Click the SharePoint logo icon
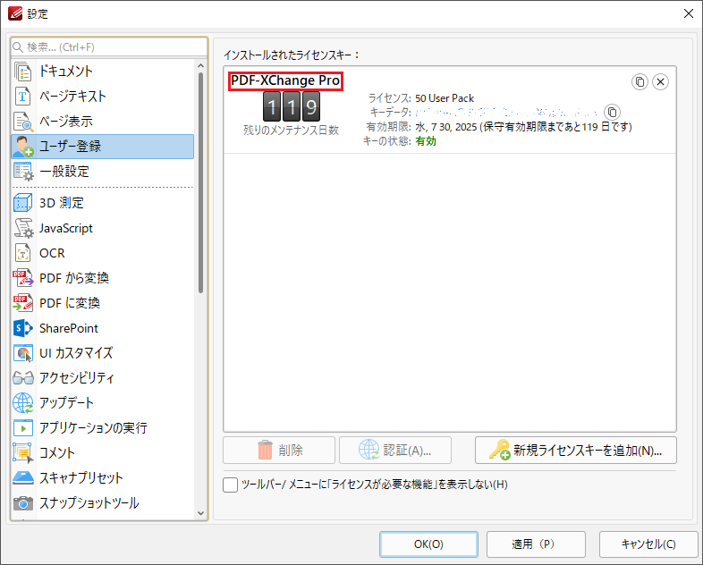 pyautogui.click(x=23, y=328)
